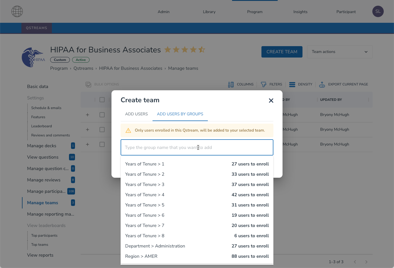Click the Bulk options icon
Image resolution: width=394 pixels, height=268 pixels.
point(88,84)
